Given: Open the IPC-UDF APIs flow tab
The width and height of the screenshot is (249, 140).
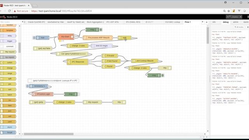Looking at the screenshot, I should (x=112, y=22).
